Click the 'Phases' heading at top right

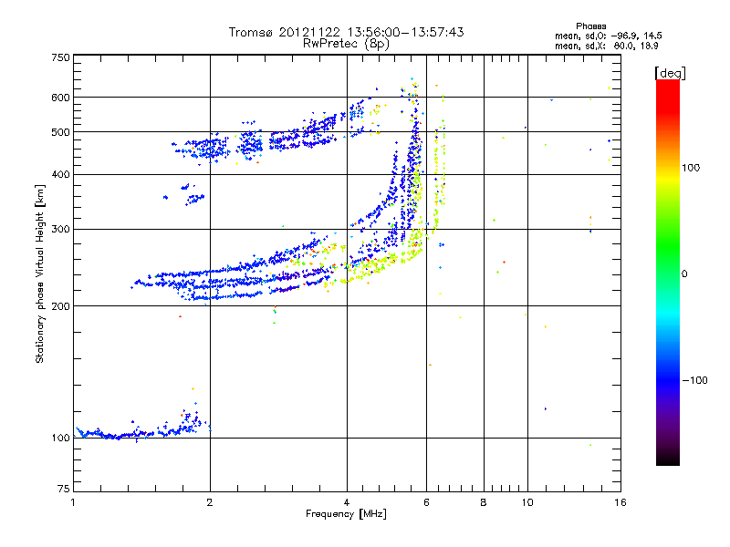pos(590,26)
